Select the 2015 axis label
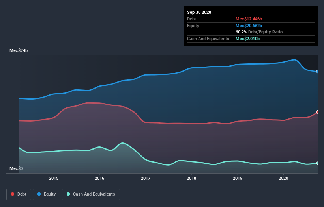Image resolution: width=324 pixels, height=207 pixels. tap(54, 178)
